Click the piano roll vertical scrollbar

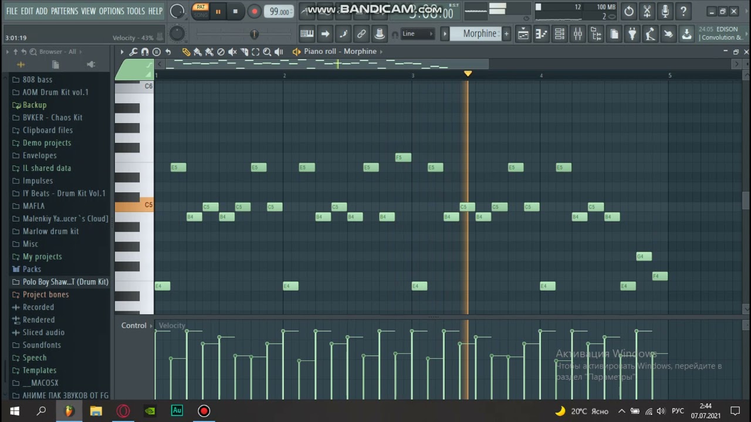click(x=746, y=200)
